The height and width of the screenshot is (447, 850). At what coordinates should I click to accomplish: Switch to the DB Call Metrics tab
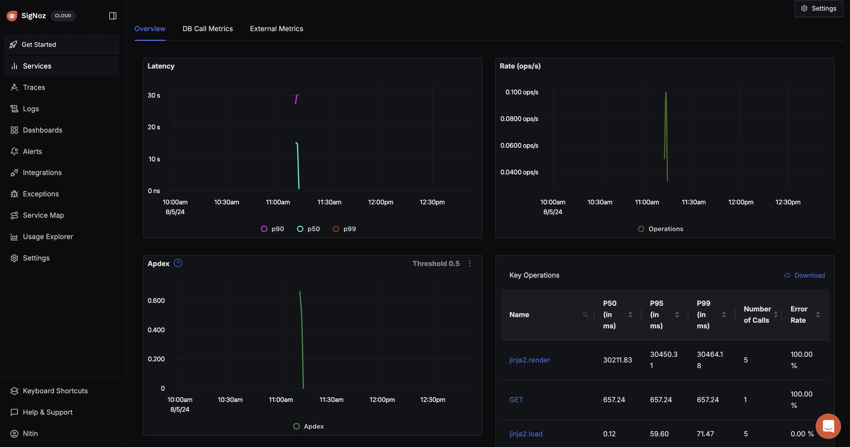pyautogui.click(x=208, y=29)
